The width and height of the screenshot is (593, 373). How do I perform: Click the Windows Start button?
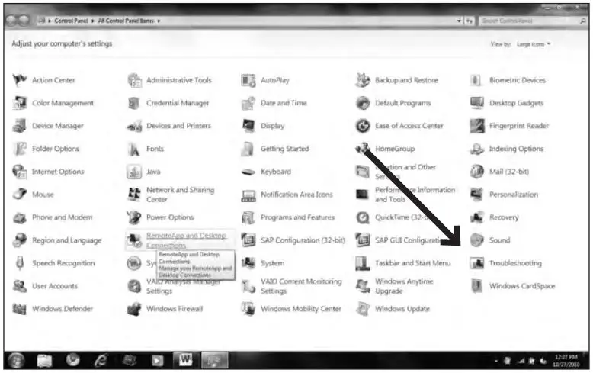click(x=16, y=360)
